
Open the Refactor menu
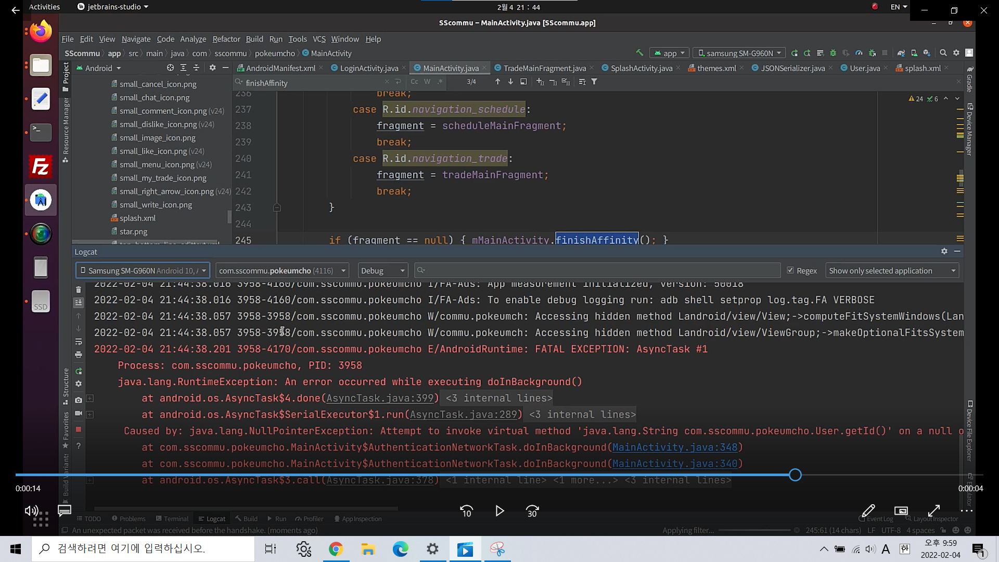(x=226, y=39)
